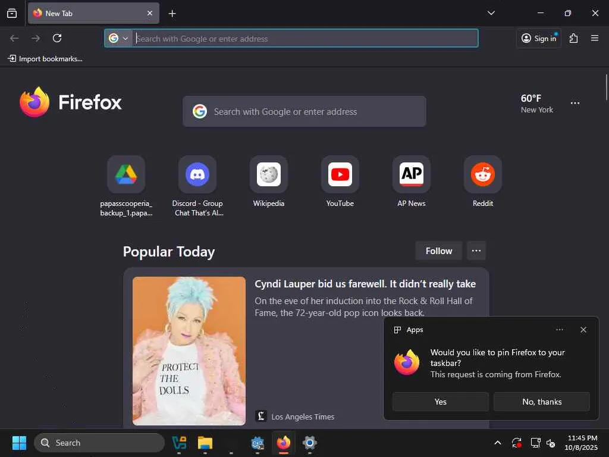Image resolution: width=609 pixels, height=457 pixels.
Task: Open the Cyndi Lauper bid us farewell headline
Action: pos(365,284)
